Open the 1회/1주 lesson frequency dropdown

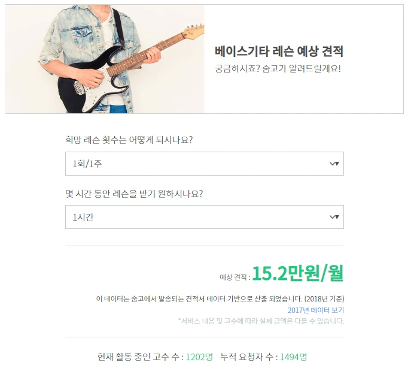(x=205, y=164)
